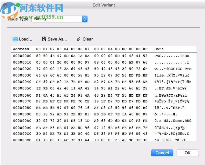Image resolution: width=205 pixels, height=165 pixels.
Task: Click byte F0 in row 00000090
Action: coord(38,114)
